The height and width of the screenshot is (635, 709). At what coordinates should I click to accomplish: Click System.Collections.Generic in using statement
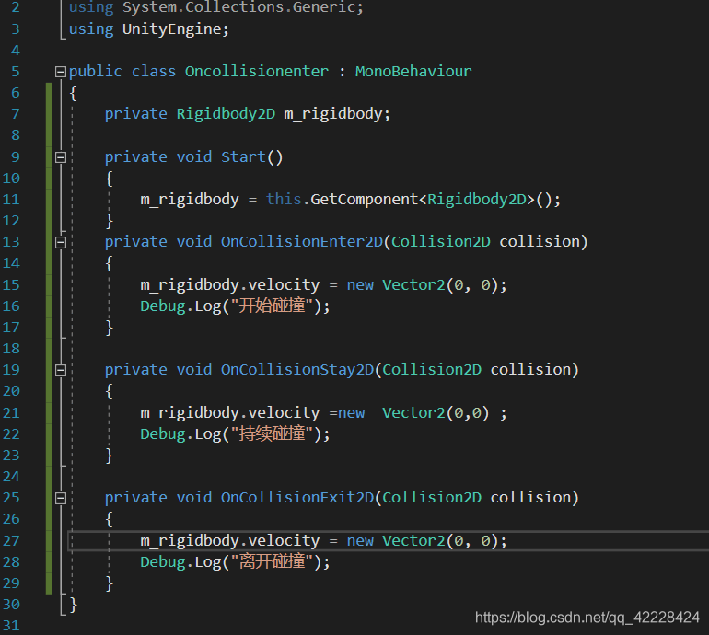point(238,7)
